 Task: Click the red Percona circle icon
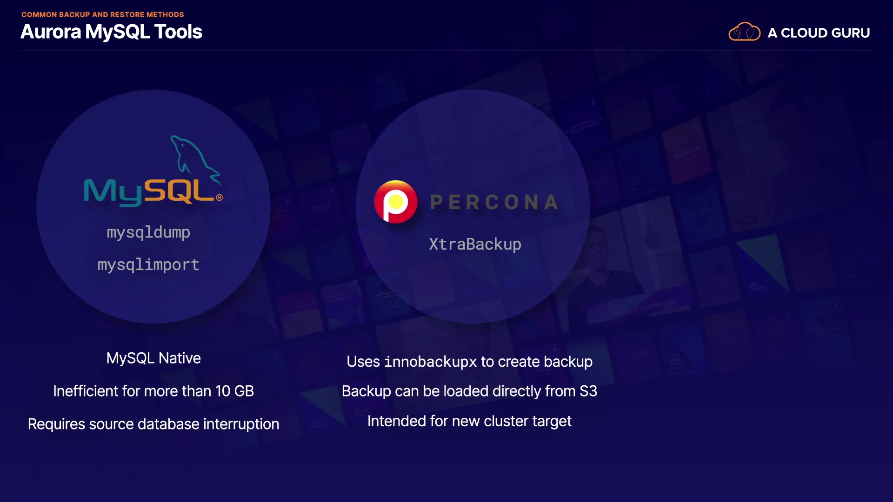(396, 202)
